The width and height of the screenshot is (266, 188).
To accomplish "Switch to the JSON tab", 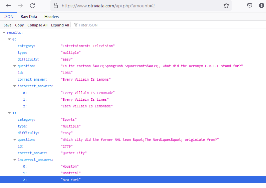I will point(8,17).
